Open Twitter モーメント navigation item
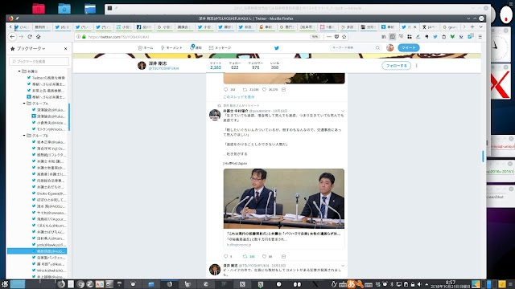This screenshot has height=289, width=515. pos(171,48)
